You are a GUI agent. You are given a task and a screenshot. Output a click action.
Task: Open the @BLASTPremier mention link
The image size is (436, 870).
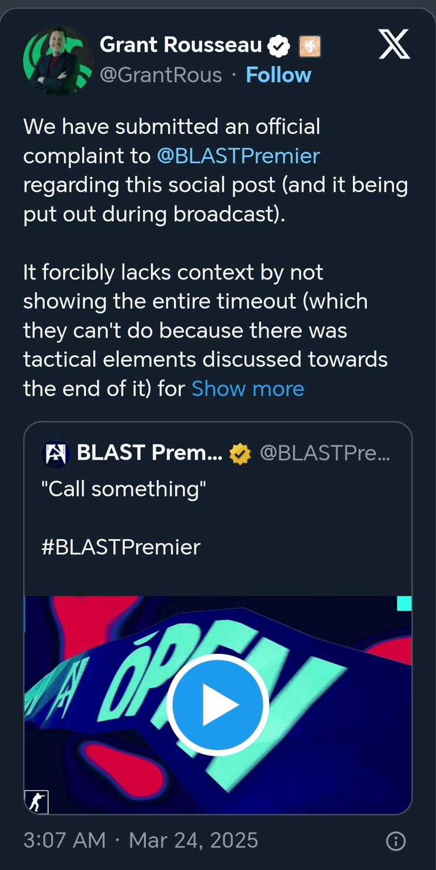(238, 156)
